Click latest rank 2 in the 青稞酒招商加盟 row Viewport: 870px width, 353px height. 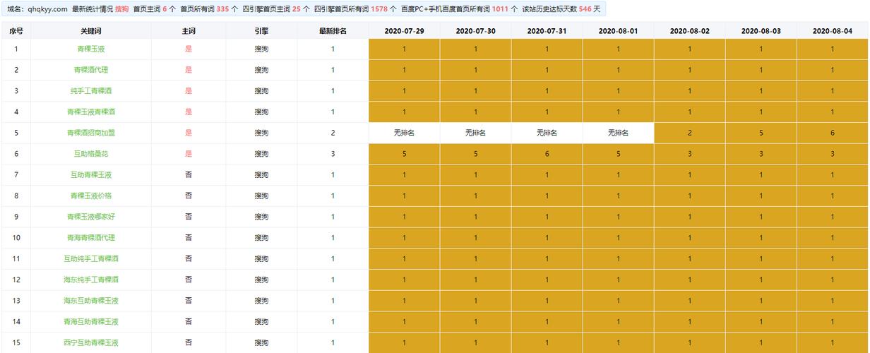pyautogui.click(x=333, y=133)
